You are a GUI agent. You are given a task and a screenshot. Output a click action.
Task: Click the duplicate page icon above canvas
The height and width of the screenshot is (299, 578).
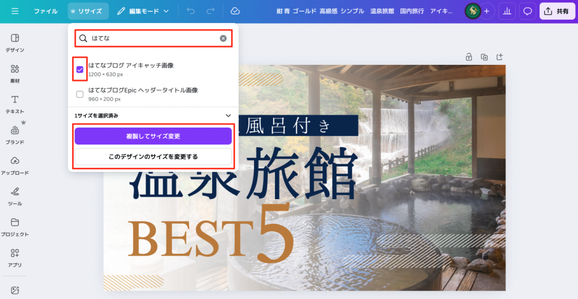pos(484,57)
